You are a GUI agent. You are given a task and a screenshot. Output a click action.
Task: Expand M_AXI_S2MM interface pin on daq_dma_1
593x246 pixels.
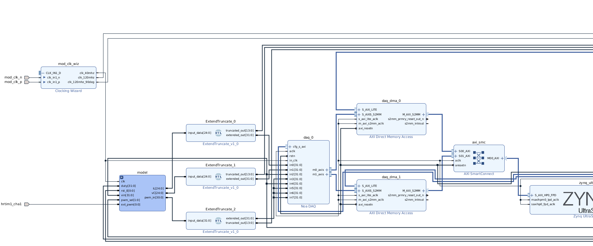(423, 191)
